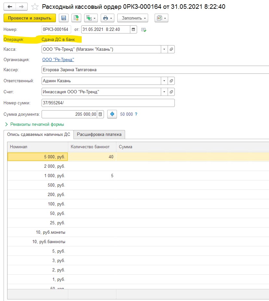Open the Заполнить dropdown menu
This screenshot has width=269, height=301.
[x=132, y=18]
